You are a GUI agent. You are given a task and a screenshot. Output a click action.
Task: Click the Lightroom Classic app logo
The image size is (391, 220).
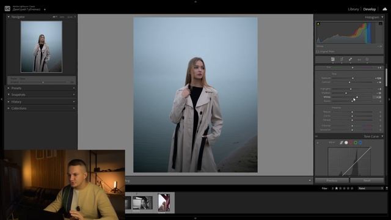pos(7,9)
